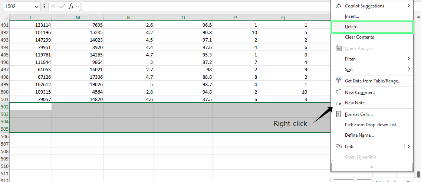Click the Copilot Suggestions sparkle icon
The height and width of the screenshot is (182, 421).
339,6
